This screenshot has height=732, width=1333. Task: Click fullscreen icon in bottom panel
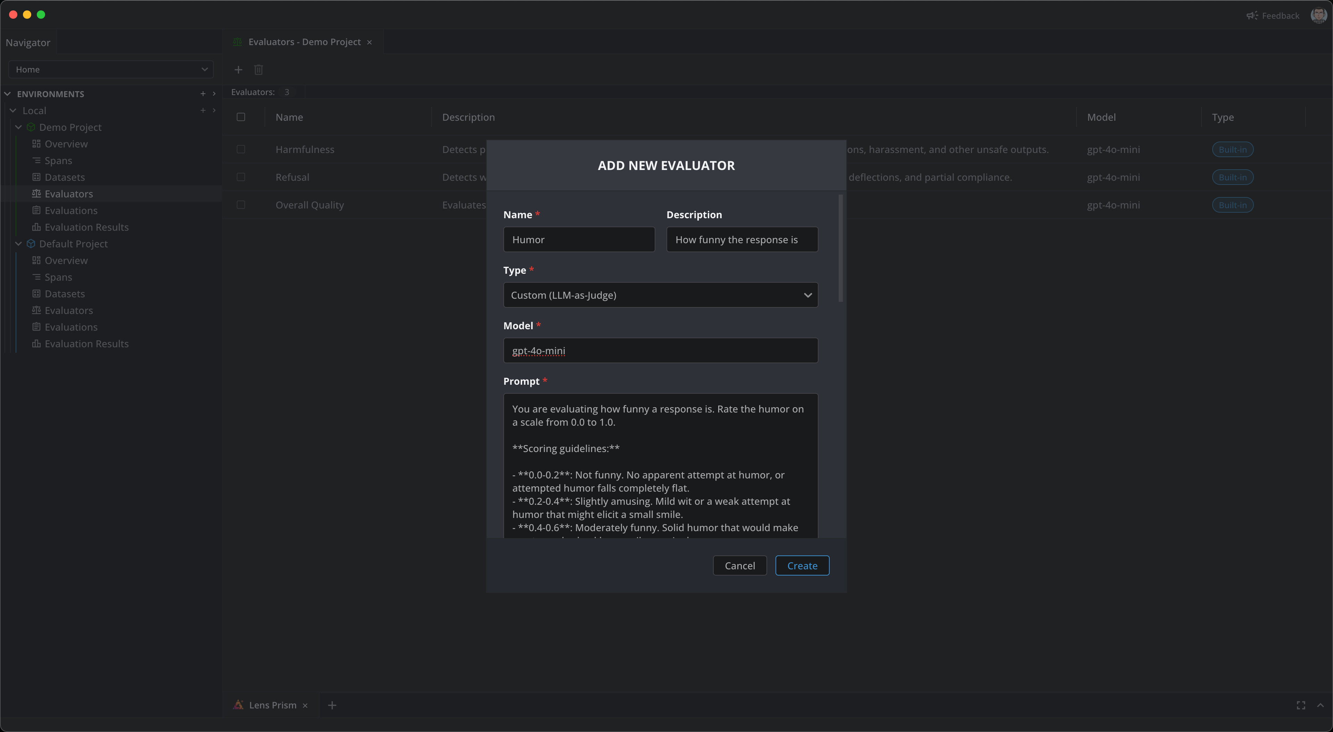pos(1301,705)
